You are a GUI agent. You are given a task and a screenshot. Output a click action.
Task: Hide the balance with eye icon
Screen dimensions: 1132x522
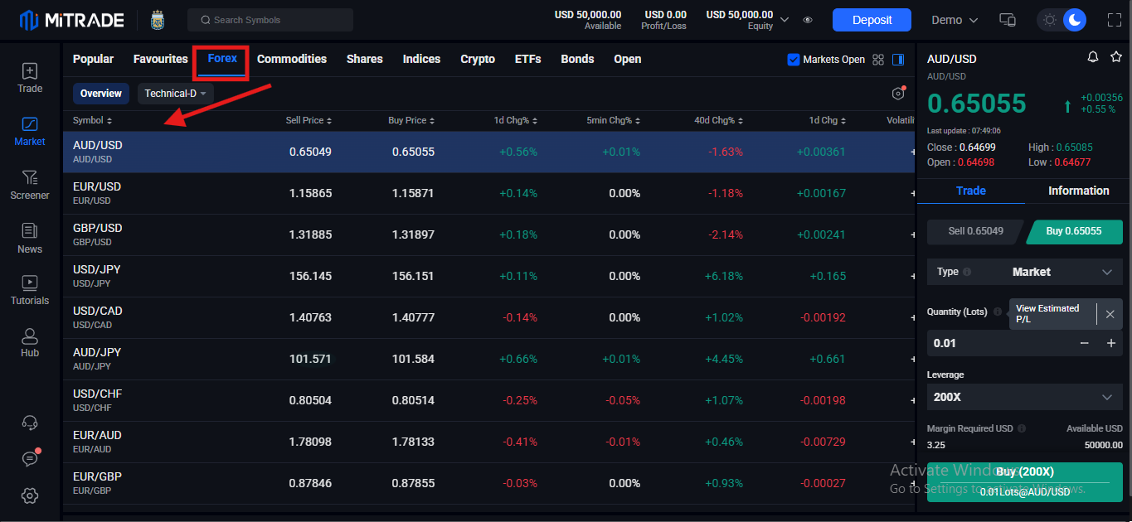808,20
